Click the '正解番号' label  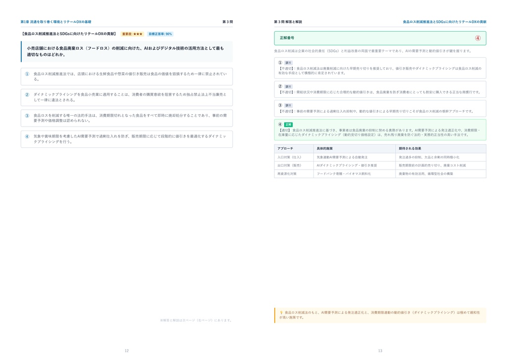287,38
